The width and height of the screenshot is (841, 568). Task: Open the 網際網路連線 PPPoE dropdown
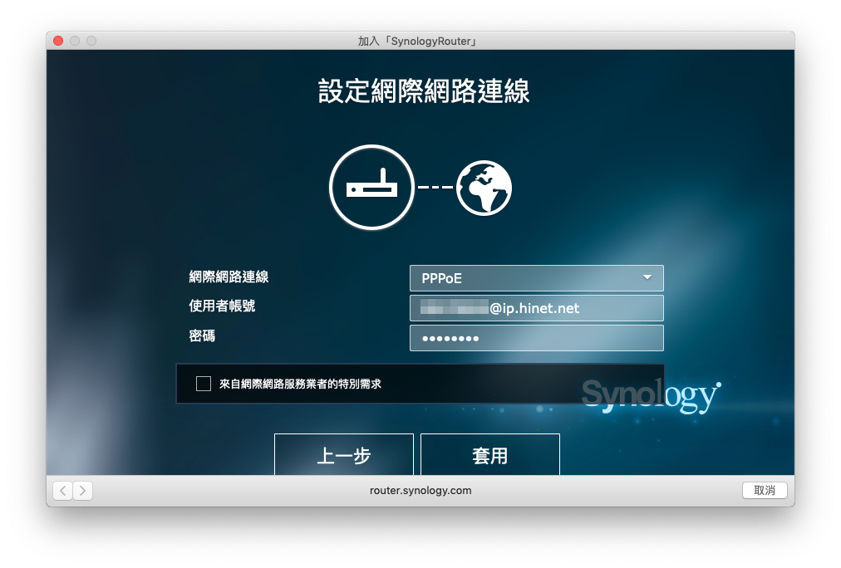point(536,278)
